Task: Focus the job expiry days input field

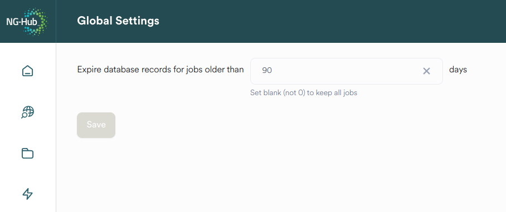Action: [x=346, y=71]
